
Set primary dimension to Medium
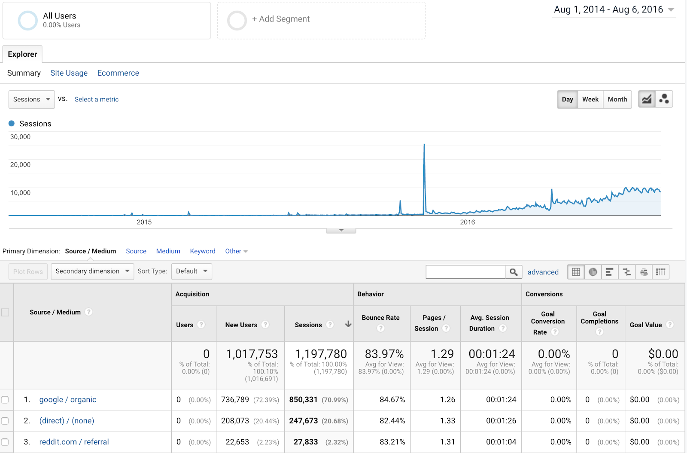(x=168, y=251)
